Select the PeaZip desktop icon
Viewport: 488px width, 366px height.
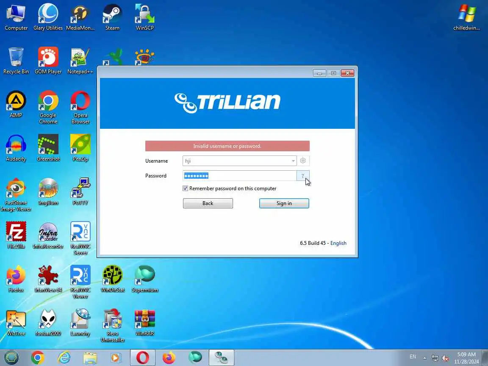tap(80, 148)
